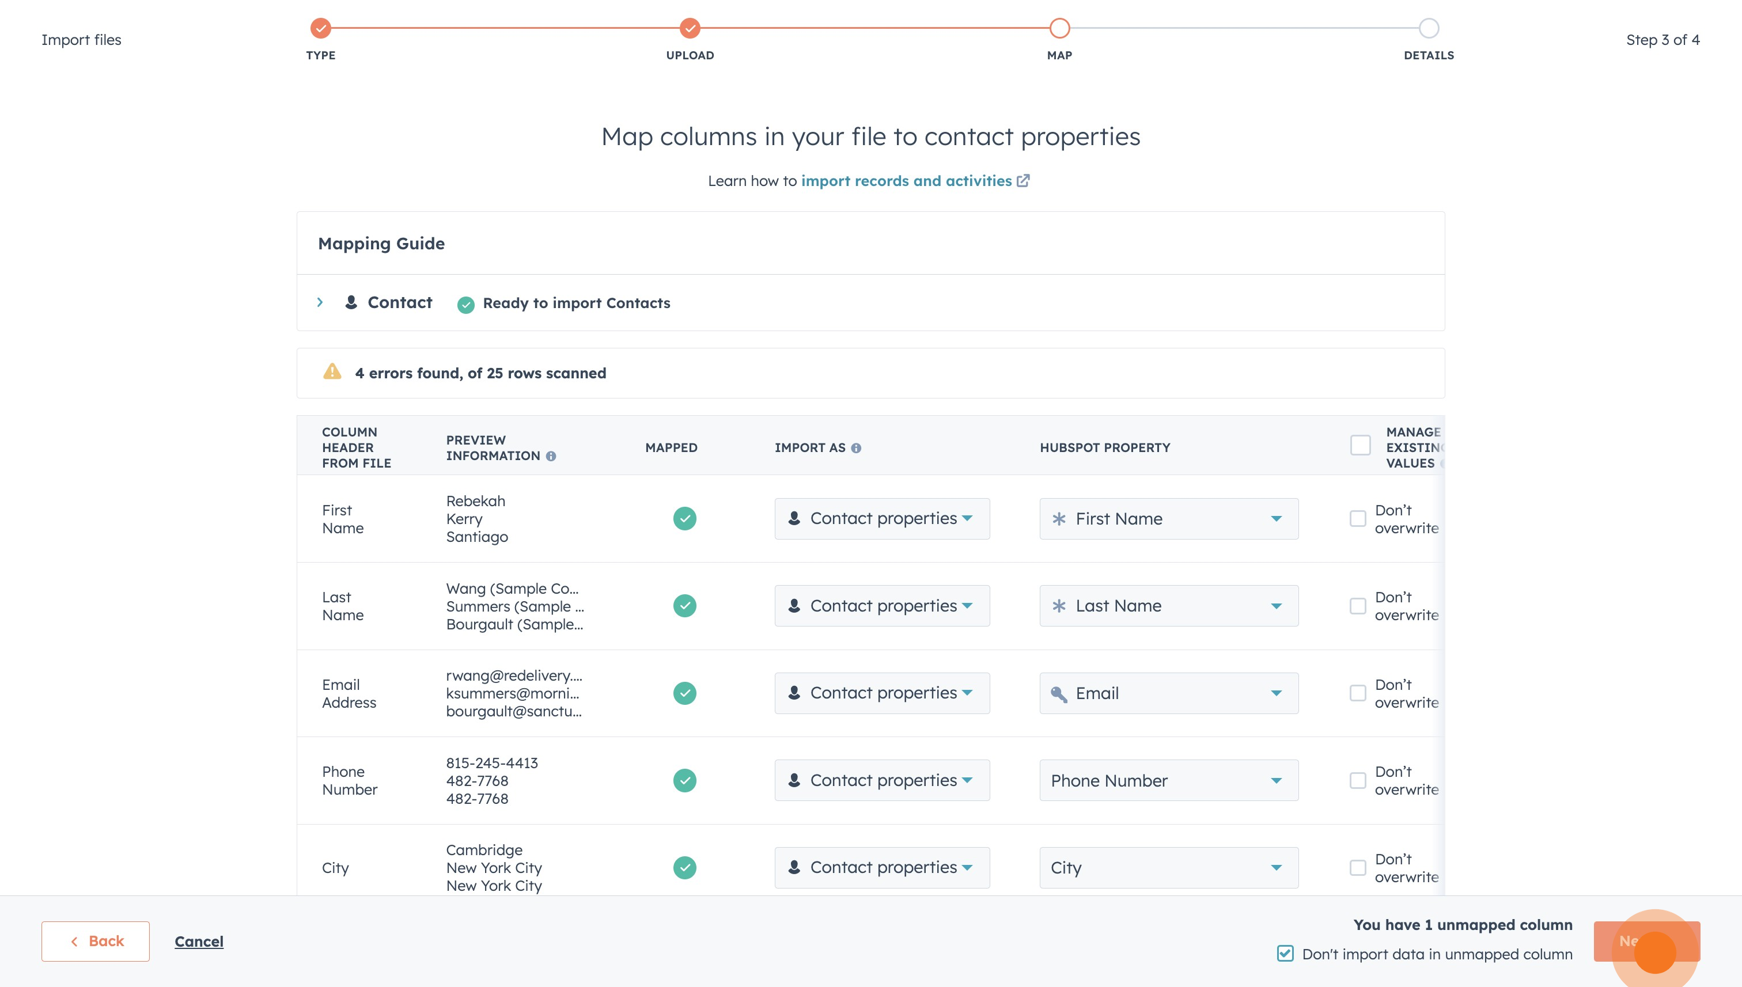The width and height of the screenshot is (1742, 987).
Task: Go to the DETAILS step
Action: (x=1428, y=28)
